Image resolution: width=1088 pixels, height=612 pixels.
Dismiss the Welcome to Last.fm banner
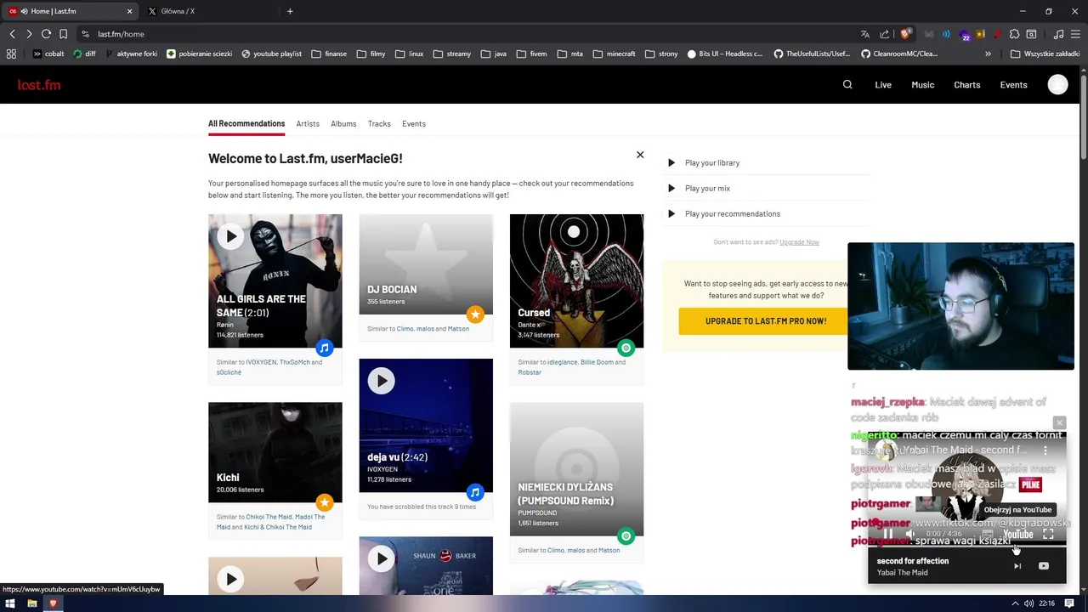[640, 155]
